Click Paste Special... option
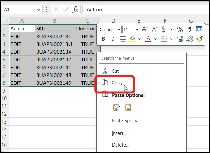Screen dimensions: 210x153 click(127, 121)
